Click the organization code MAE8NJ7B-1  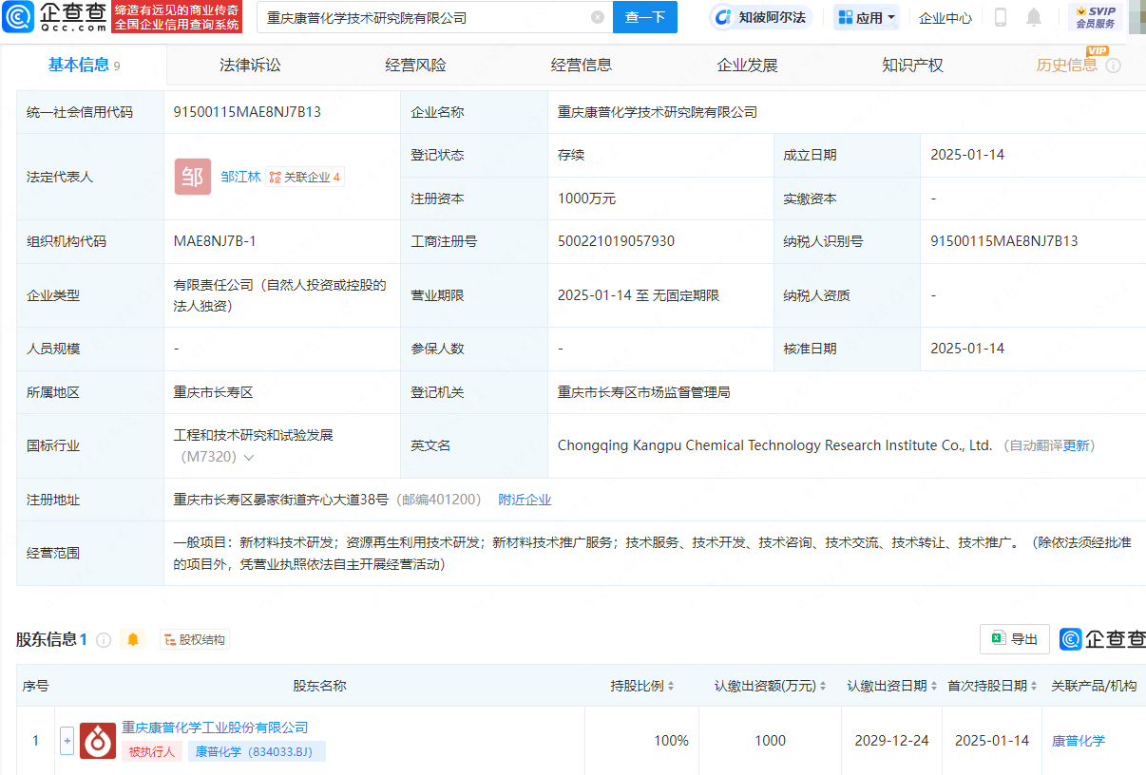coord(215,241)
